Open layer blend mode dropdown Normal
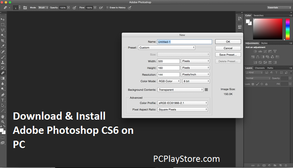 point(258,78)
